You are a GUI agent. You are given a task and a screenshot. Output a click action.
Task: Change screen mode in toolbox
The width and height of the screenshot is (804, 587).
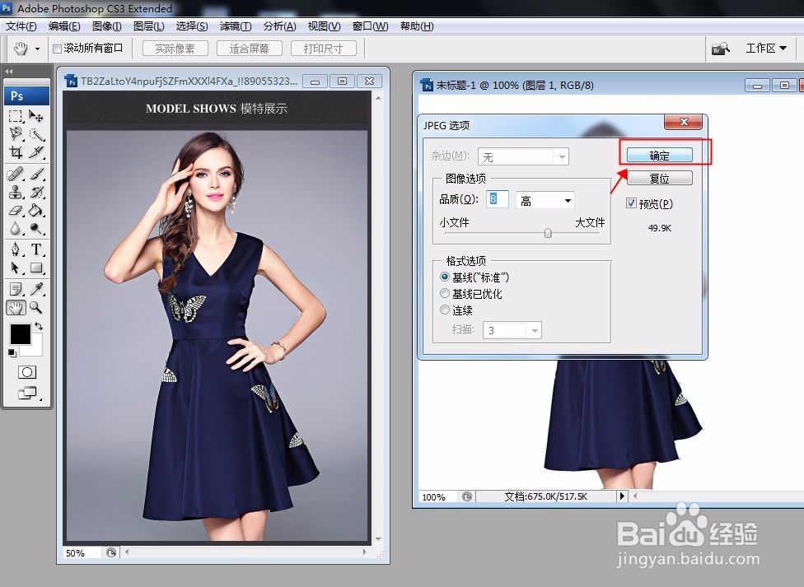(x=27, y=393)
